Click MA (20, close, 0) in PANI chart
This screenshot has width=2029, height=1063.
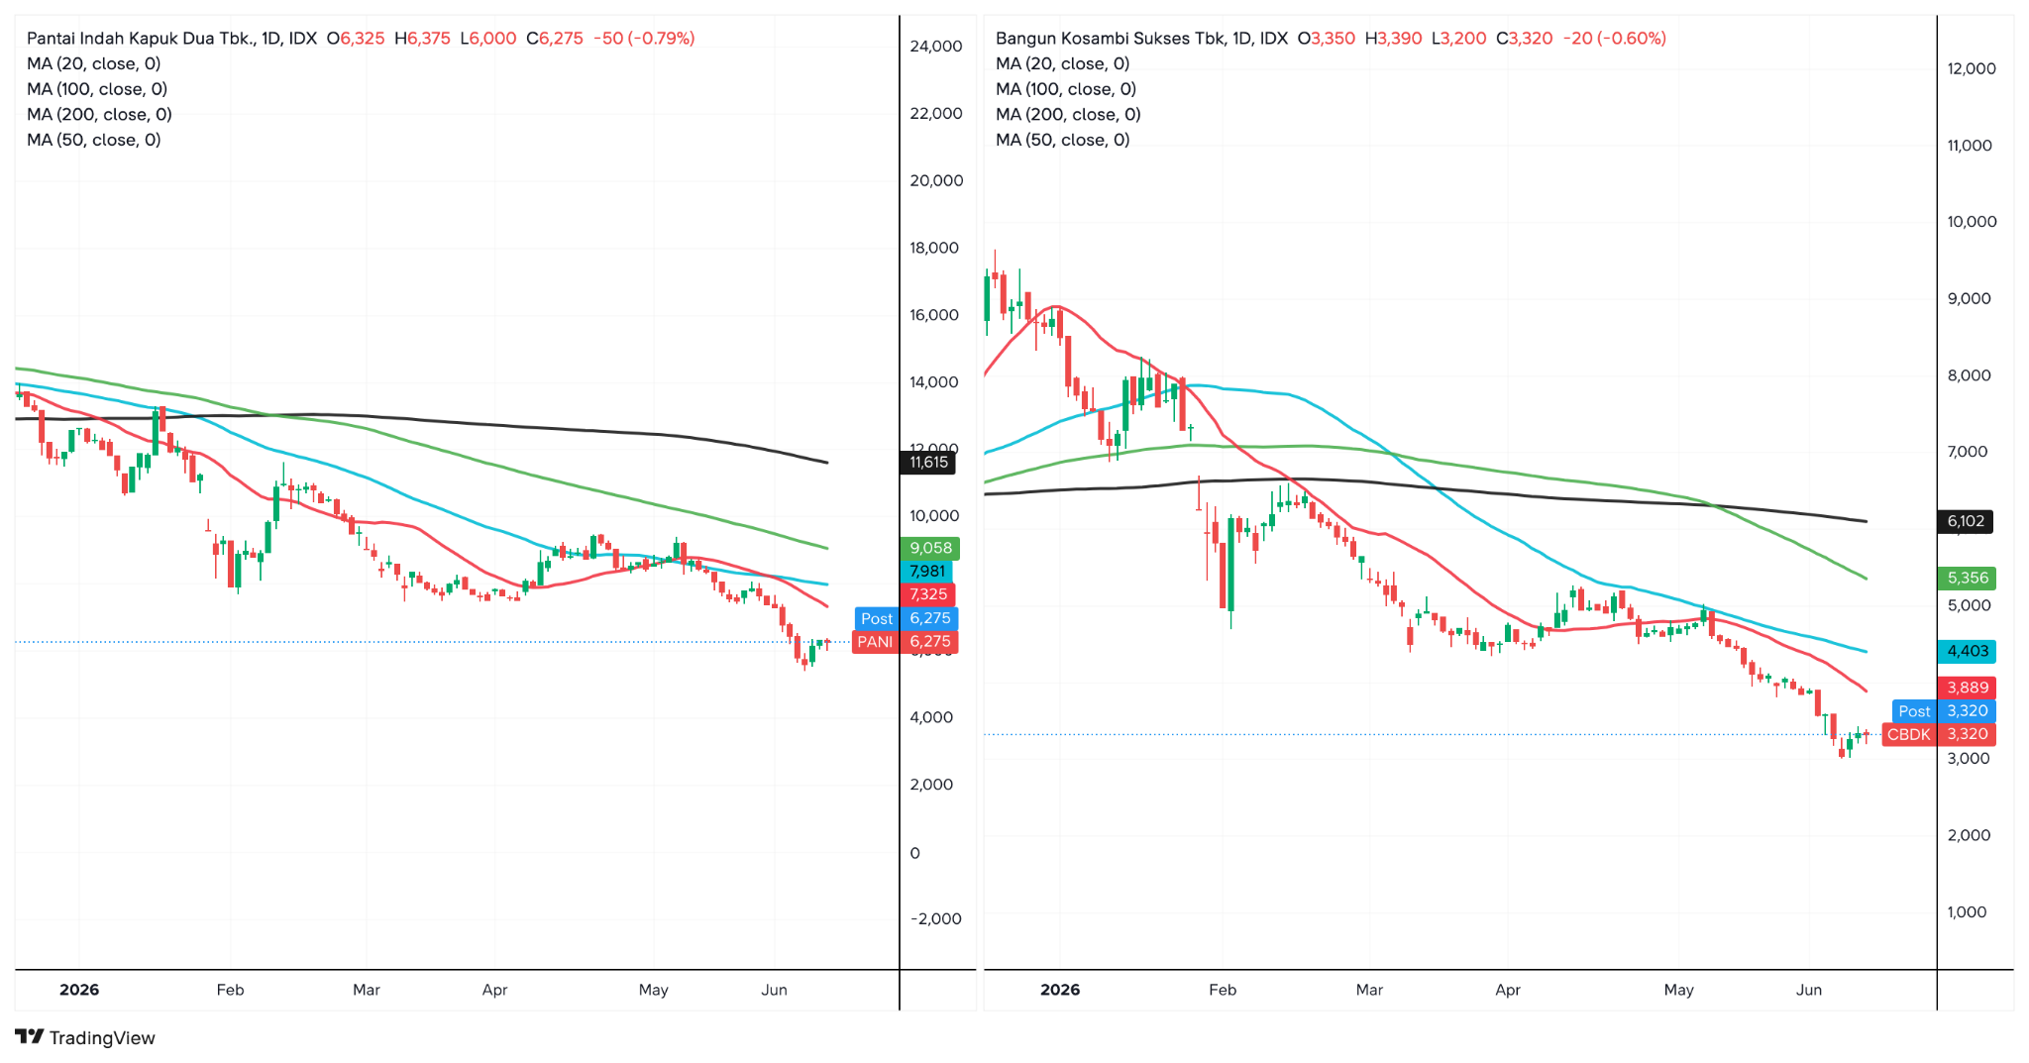[94, 63]
